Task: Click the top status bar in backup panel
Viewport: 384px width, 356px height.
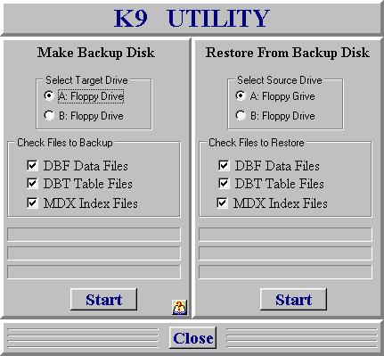Action: coord(94,234)
